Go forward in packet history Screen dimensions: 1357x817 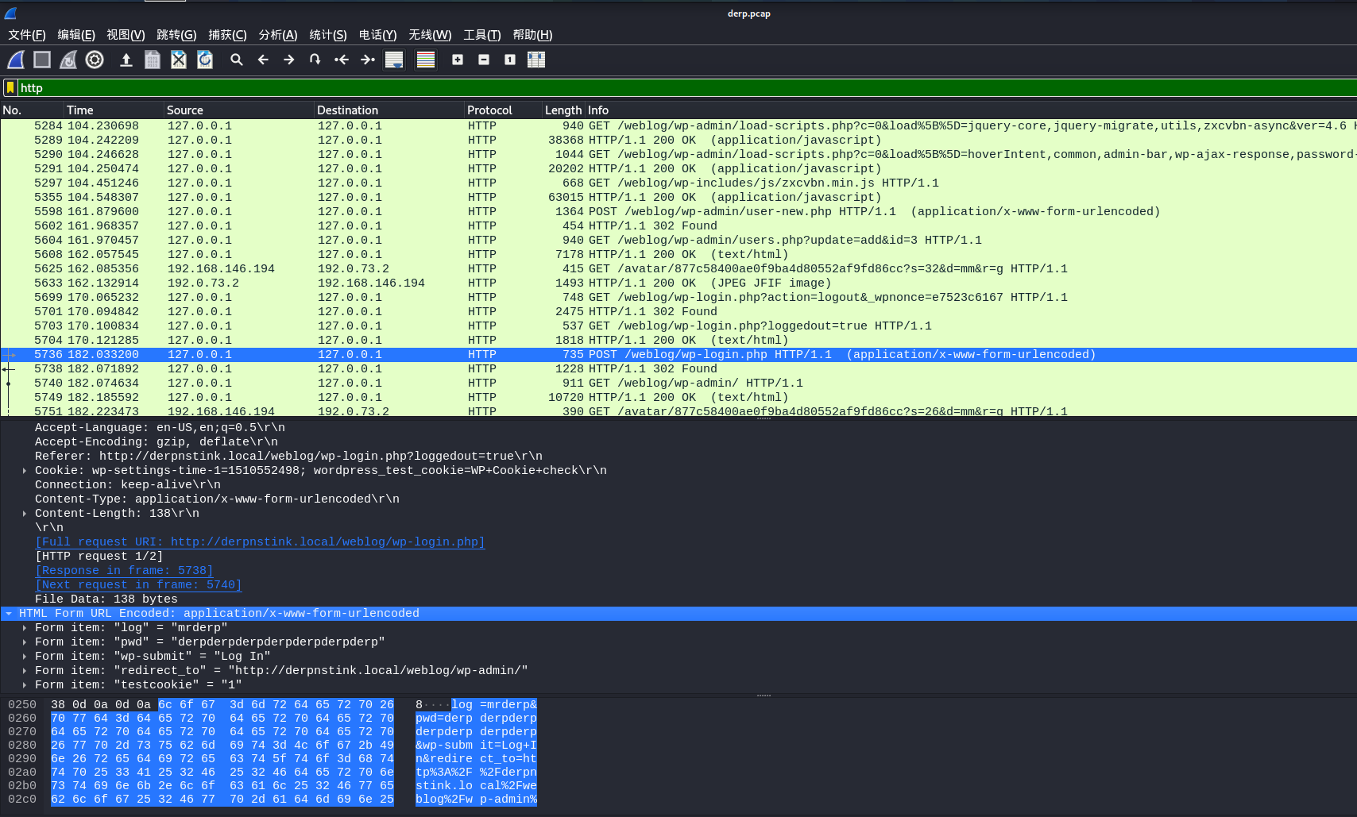(289, 60)
